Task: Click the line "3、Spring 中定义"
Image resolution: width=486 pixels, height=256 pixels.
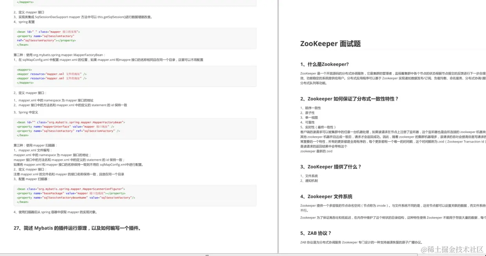Action: pos(26,112)
